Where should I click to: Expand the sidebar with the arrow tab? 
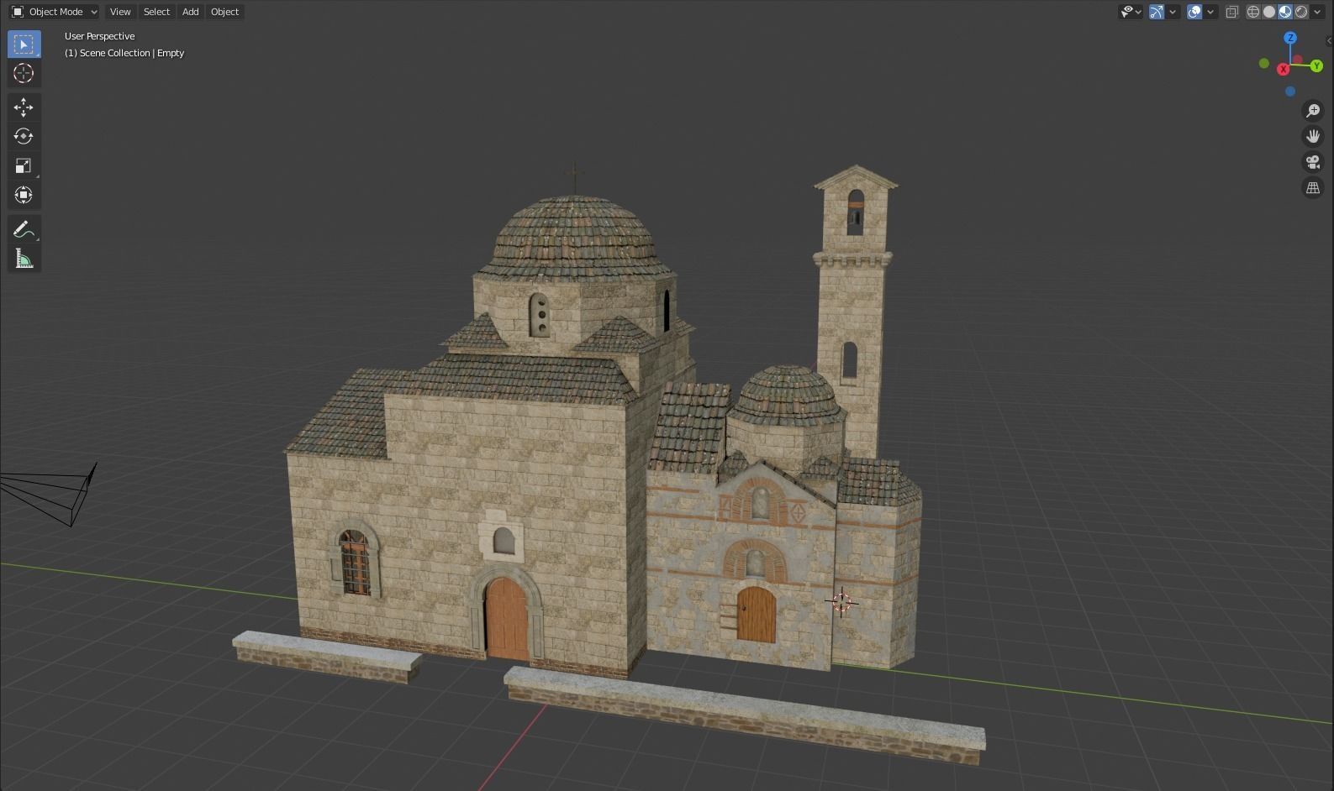click(1330, 39)
